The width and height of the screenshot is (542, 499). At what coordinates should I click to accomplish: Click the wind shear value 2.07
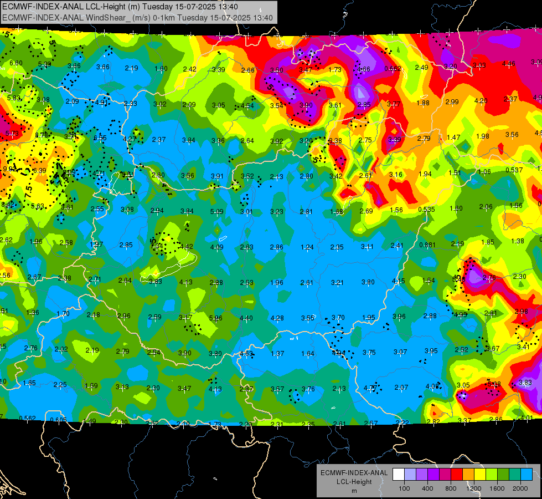(x=401, y=387)
